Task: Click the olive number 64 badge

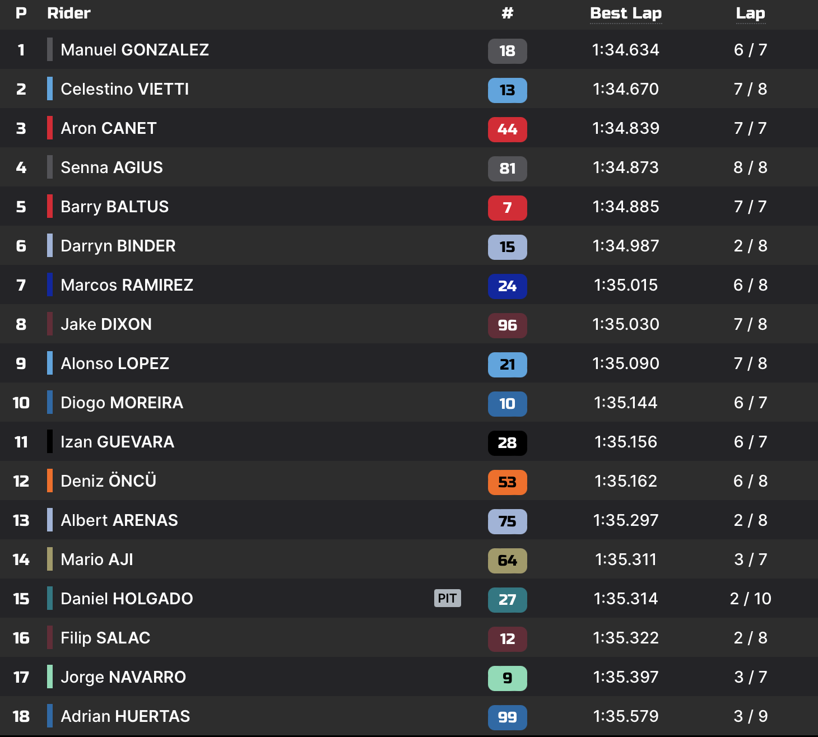Action: point(507,561)
